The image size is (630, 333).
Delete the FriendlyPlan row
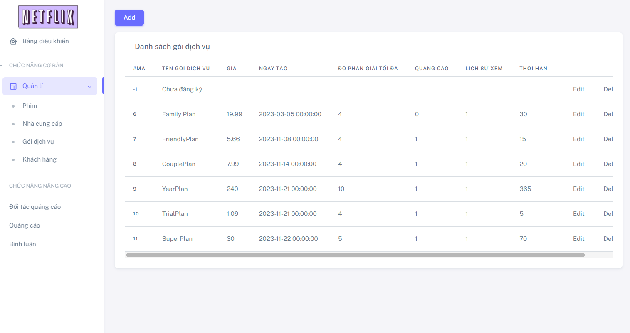click(608, 139)
